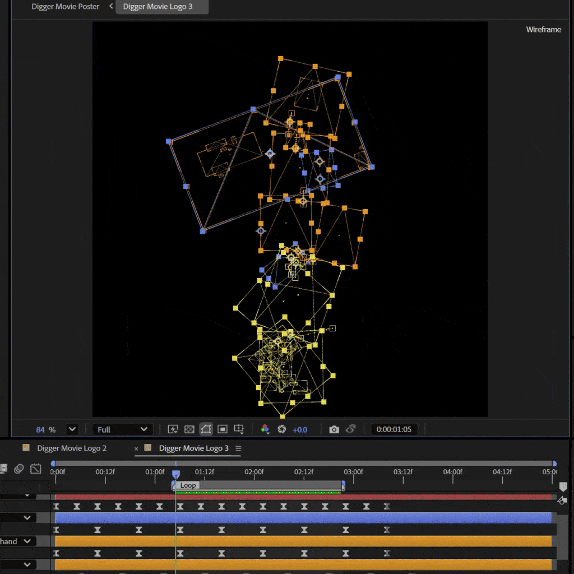Screen dimensions: 574x574
Task: Click the 02:00f mark on the time ruler
Action: (254, 472)
